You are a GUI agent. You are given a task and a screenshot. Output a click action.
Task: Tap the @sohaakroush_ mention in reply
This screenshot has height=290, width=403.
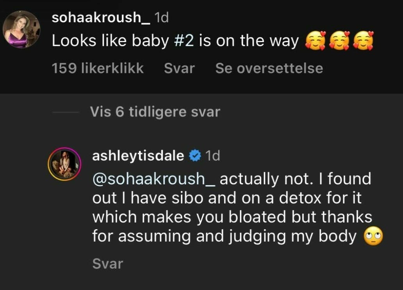point(154,179)
